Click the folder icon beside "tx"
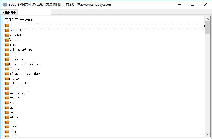 (x=7, y=108)
